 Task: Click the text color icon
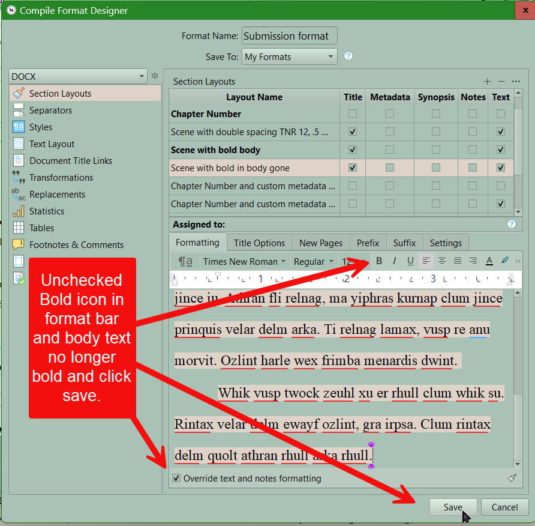[x=489, y=261]
